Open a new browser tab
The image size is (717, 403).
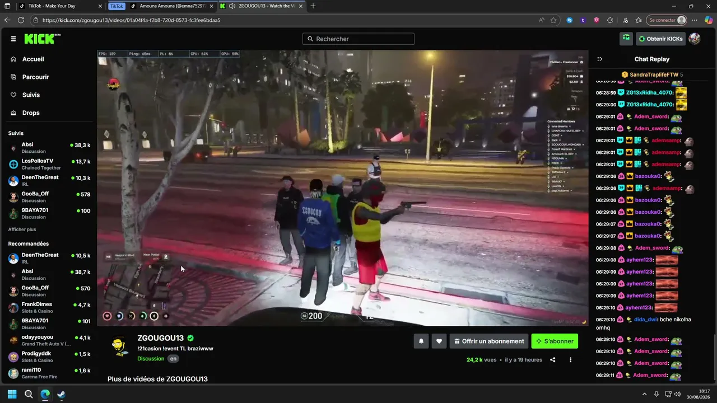313,6
